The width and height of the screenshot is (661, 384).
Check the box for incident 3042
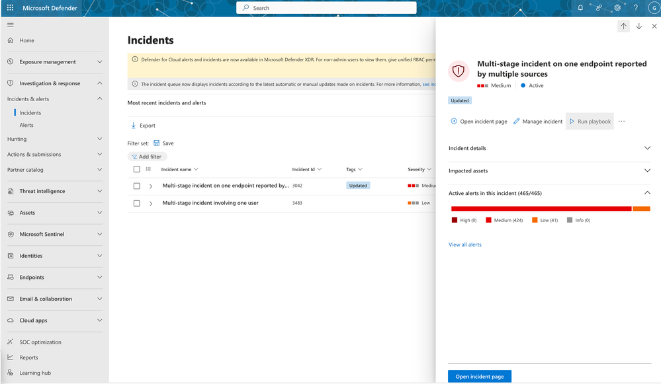click(x=136, y=186)
